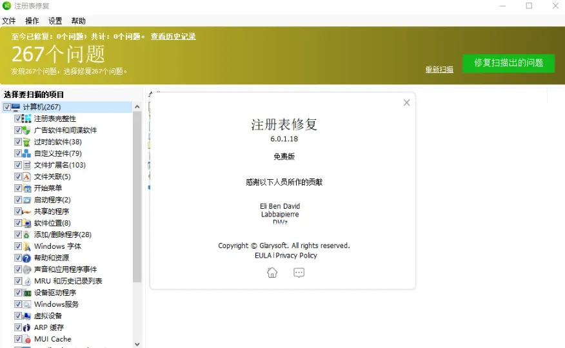
Task: Open the 帮助 menu
Action: [79, 21]
